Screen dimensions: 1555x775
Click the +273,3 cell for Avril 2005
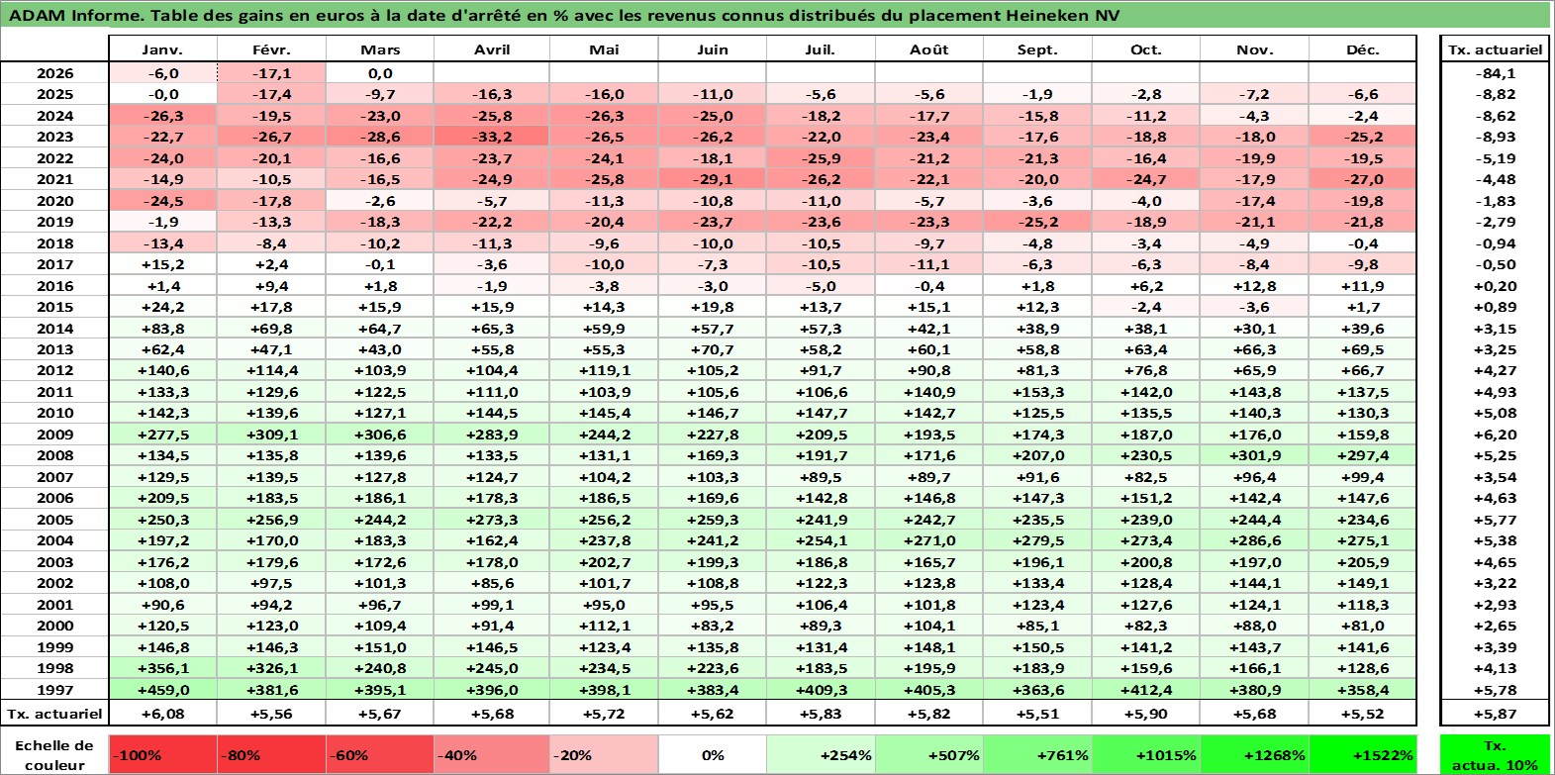(492, 520)
